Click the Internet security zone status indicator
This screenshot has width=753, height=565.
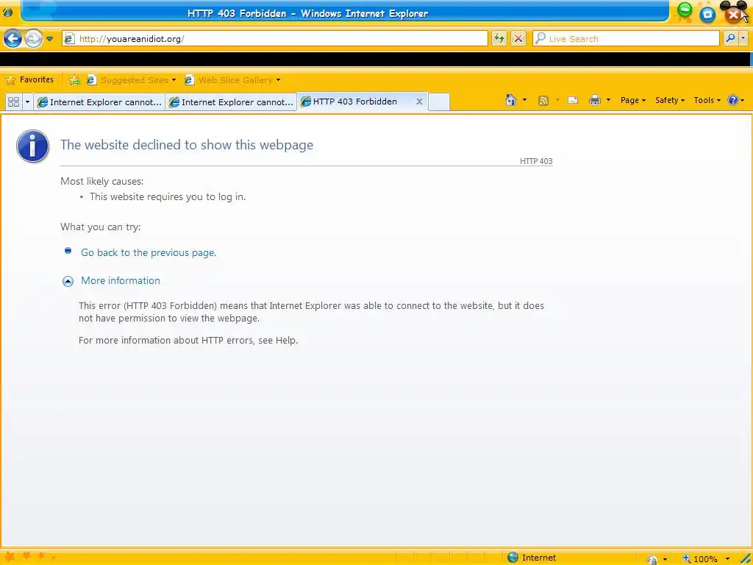(532, 558)
